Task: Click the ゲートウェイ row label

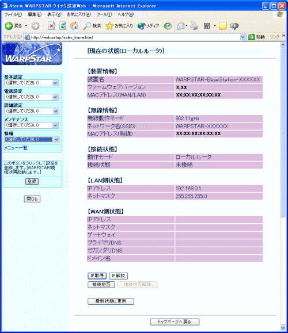Action: pyautogui.click(x=101, y=235)
